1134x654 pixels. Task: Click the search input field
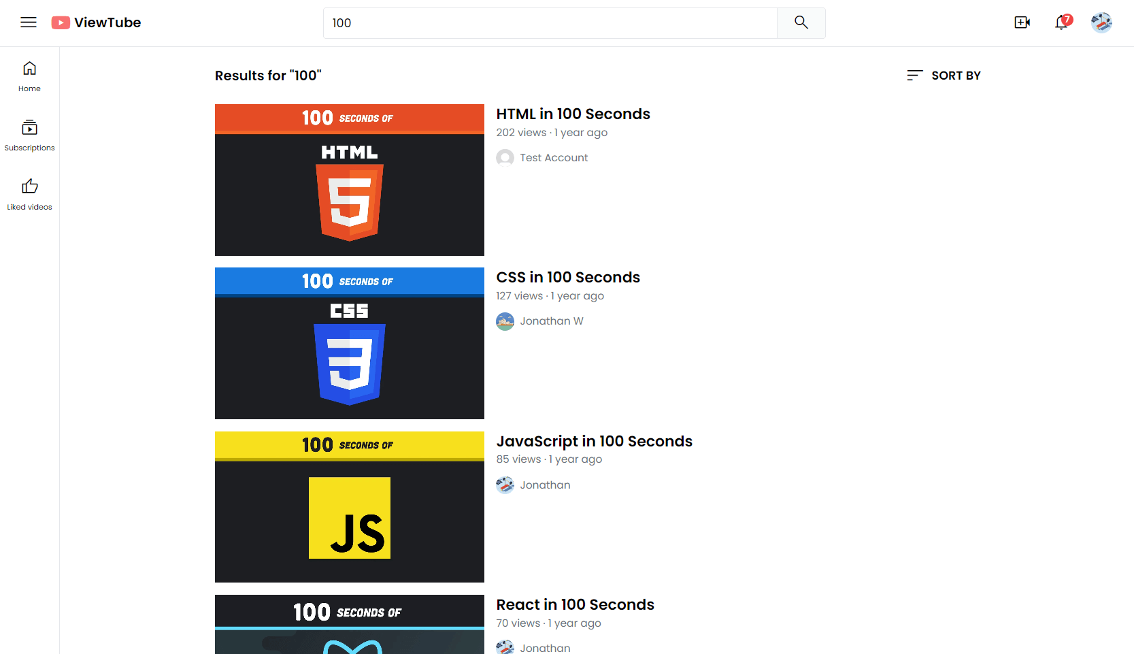[550, 23]
